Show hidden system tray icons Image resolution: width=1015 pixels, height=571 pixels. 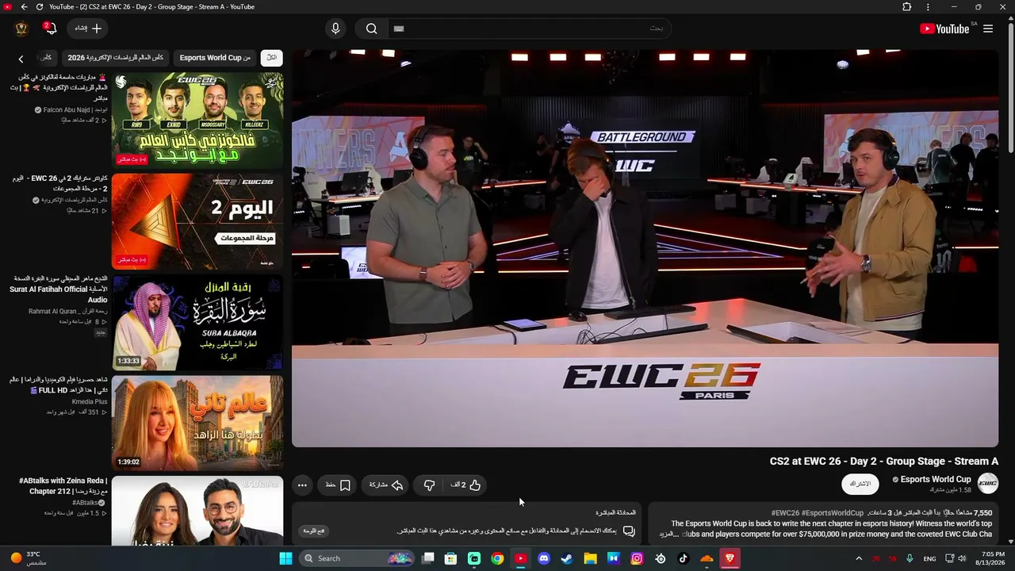coord(859,558)
